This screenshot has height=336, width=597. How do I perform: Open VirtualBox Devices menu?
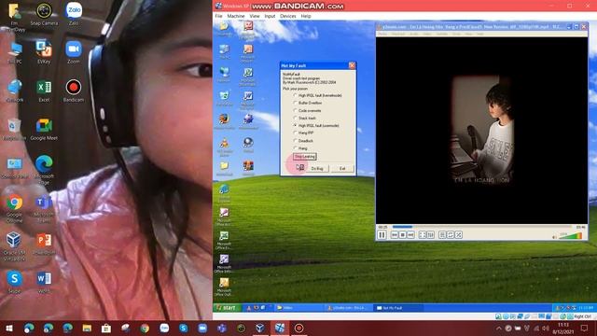coord(288,16)
